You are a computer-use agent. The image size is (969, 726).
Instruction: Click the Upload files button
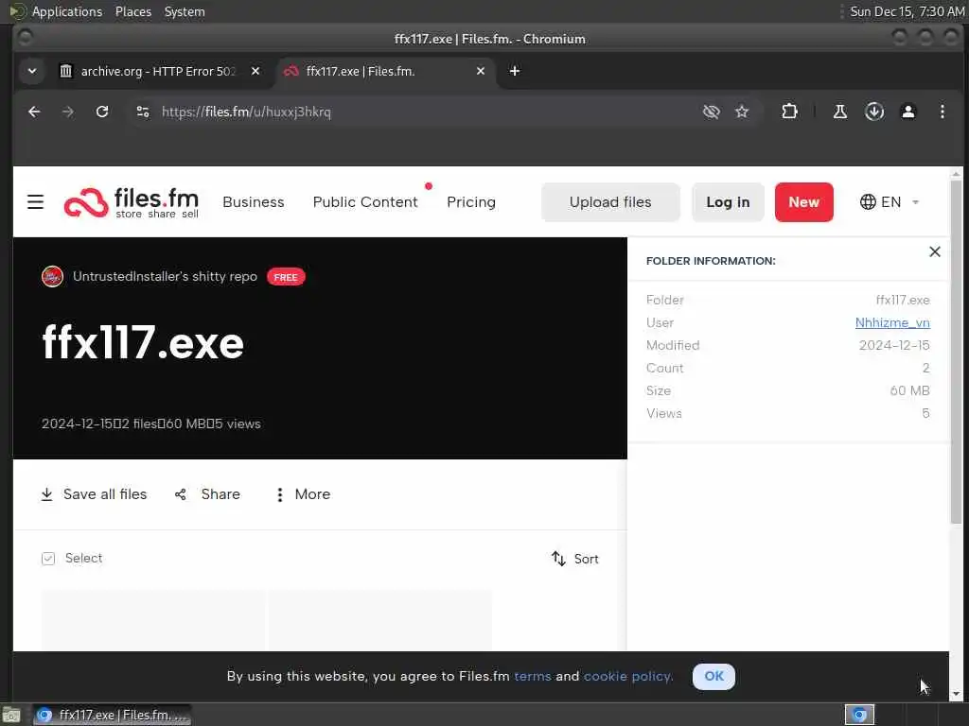610,202
